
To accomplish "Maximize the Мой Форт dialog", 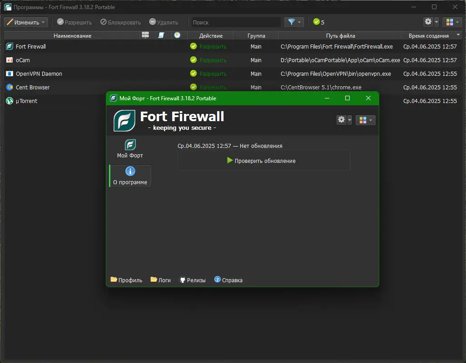I will tap(347, 98).
